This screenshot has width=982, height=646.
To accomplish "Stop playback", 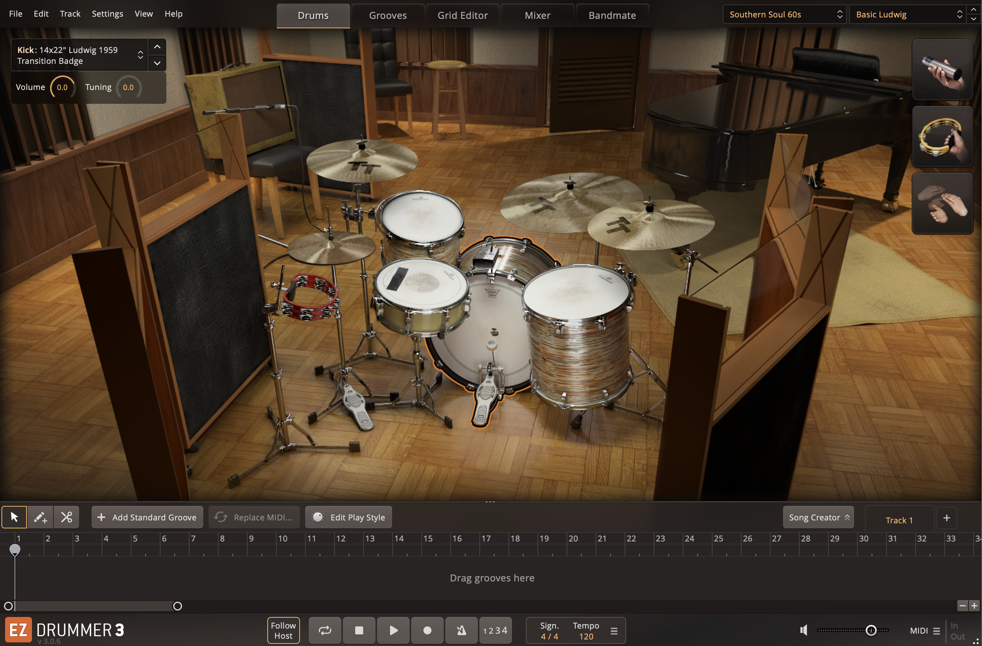I will pyautogui.click(x=359, y=630).
